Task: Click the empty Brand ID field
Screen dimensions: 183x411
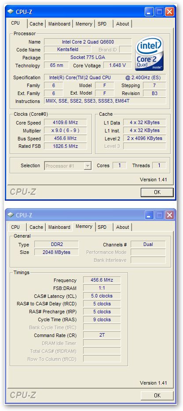Action: click(125, 50)
